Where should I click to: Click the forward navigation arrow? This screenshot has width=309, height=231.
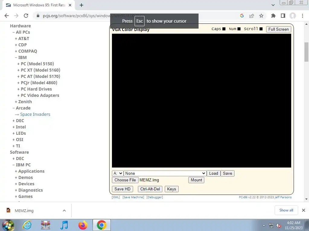(x=16, y=16)
